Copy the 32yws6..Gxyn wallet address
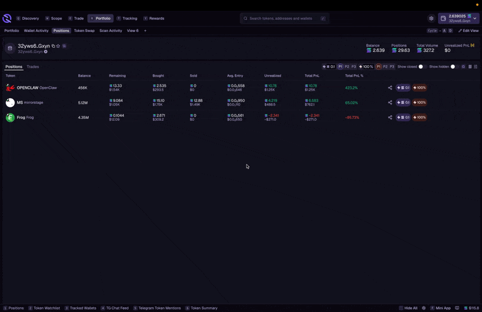The height and width of the screenshot is (312, 482). (53, 46)
